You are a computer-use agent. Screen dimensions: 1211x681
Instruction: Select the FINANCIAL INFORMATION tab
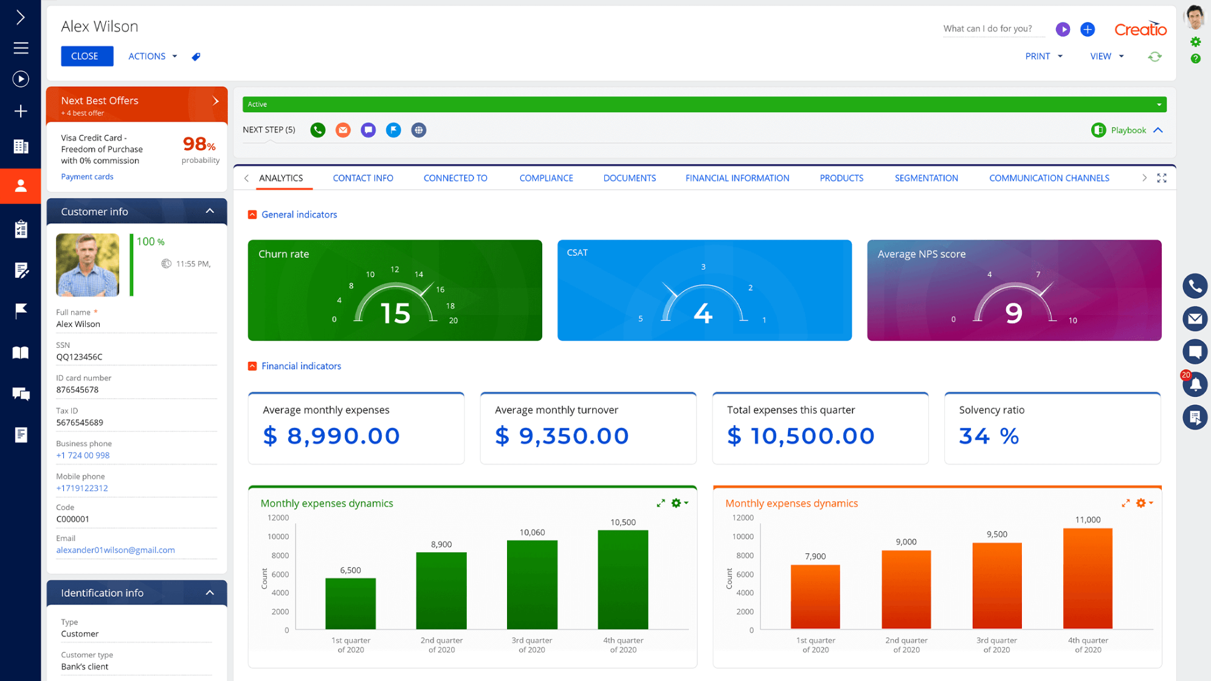tap(738, 178)
